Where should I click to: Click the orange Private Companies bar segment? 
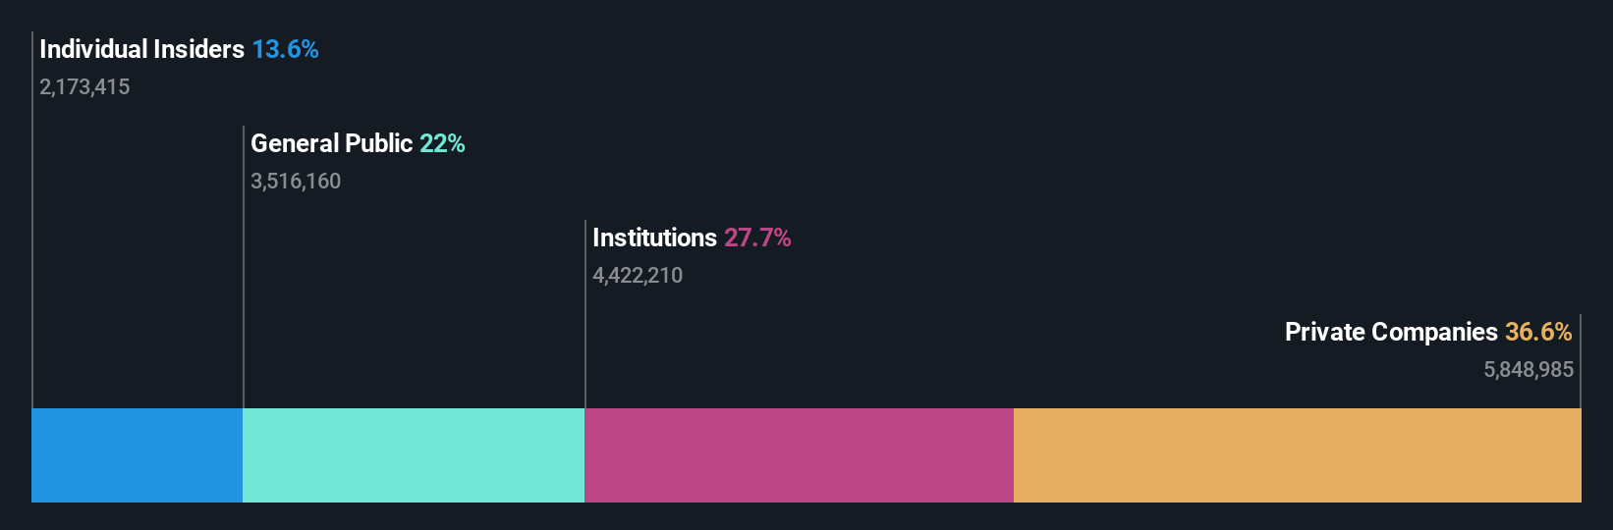pyautogui.click(x=1298, y=455)
